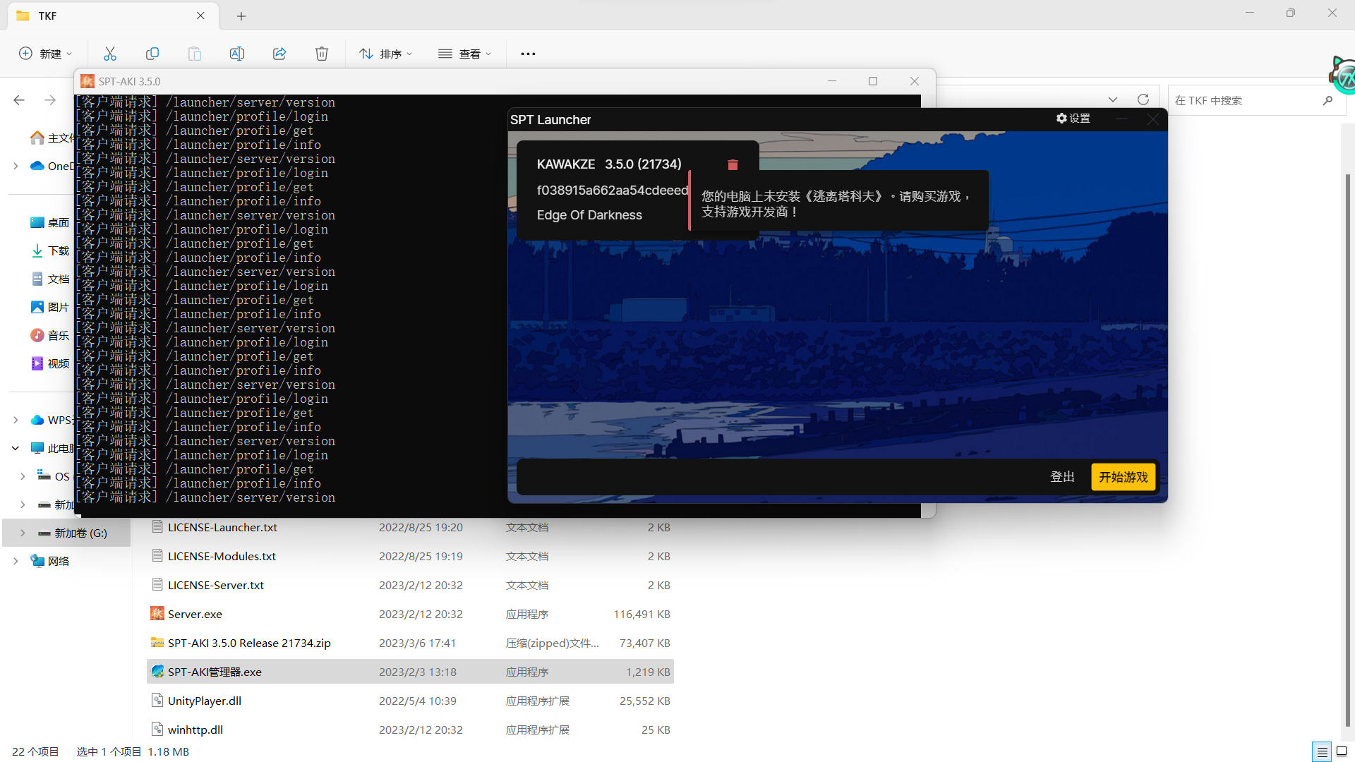Image resolution: width=1355 pixels, height=762 pixels.
Task: Select winhttp.dll file name
Action: 195,730
